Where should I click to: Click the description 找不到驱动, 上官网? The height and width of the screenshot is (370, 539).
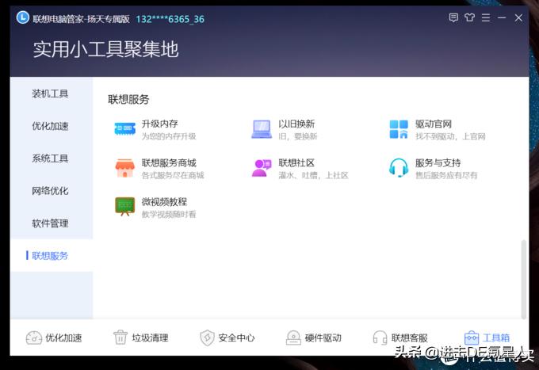tap(450, 136)
